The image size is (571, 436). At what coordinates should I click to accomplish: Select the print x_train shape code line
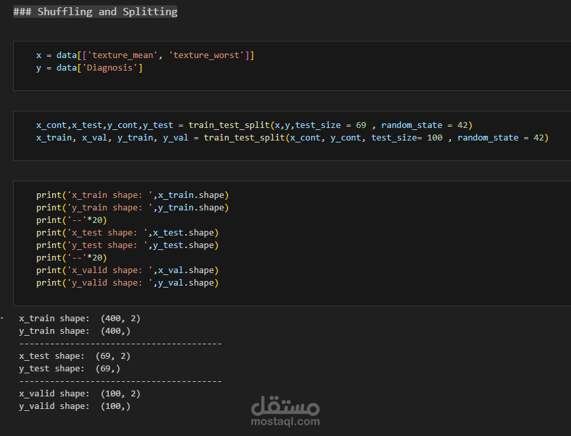click(x=133, y=195)
